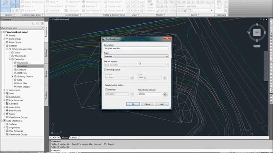This screenshot has height=153, width=273.
Task: Click the supplementing distance pick icon
Action: (132, 94)
